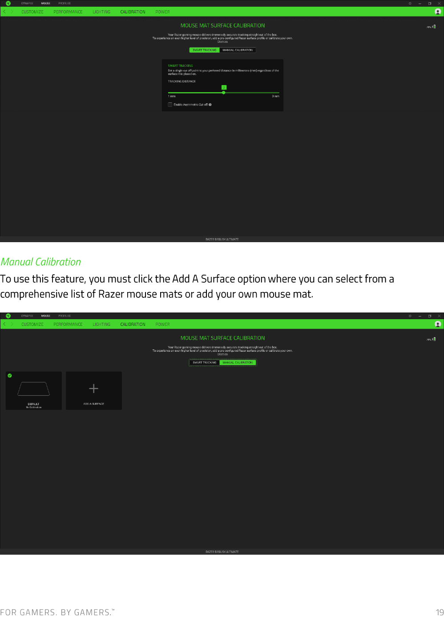Select the Default surface card

click(34, 391)
